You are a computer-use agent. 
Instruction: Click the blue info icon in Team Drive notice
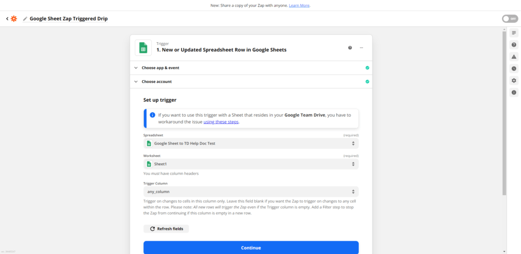click(x=152, y=115)
